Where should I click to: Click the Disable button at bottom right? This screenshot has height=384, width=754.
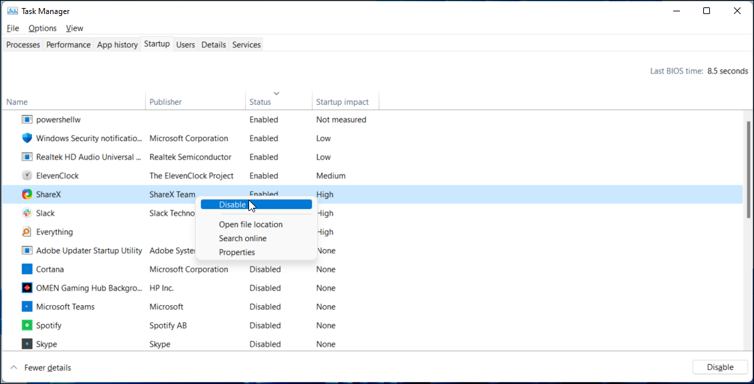pos(720,367)
